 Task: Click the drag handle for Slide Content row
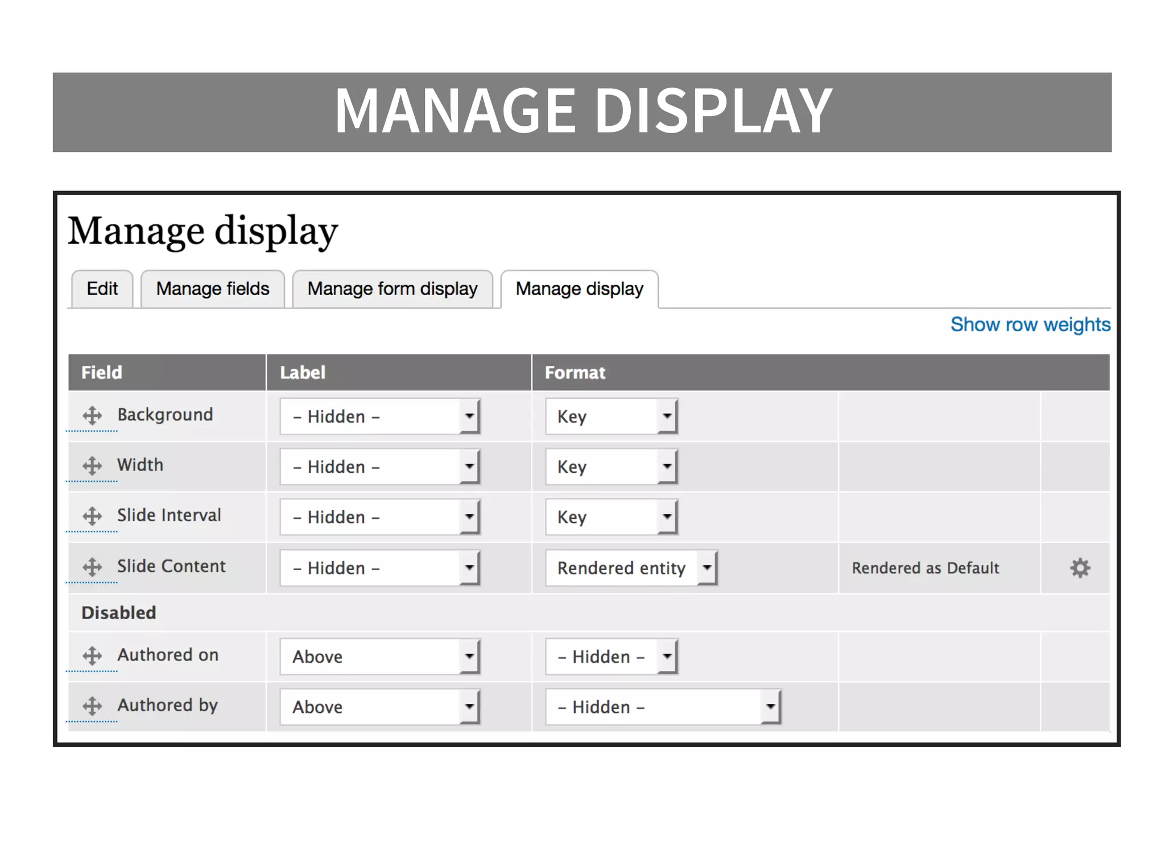pos(92,567)
